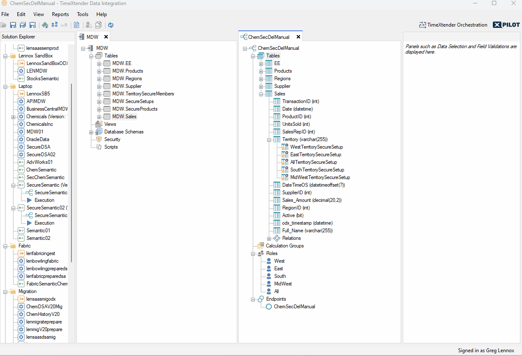This screenshot has width=522, height=356.
Task: Collapse the Territory (varchar(255)) field
Action: click(269, 139)
